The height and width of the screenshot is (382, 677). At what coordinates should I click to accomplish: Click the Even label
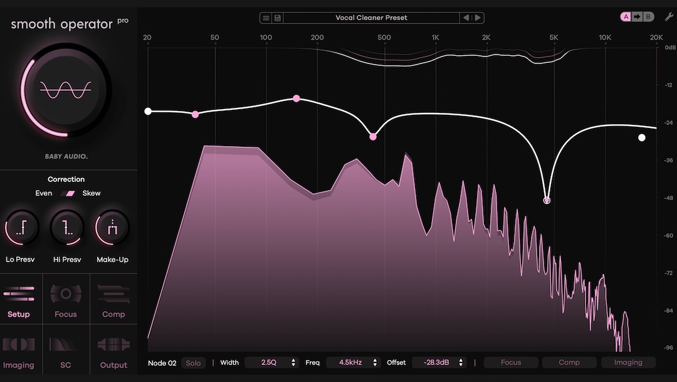click(x=44, y=193)
